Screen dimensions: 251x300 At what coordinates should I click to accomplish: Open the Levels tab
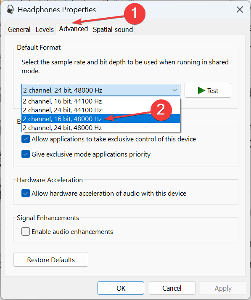click(x=45, y=29)
